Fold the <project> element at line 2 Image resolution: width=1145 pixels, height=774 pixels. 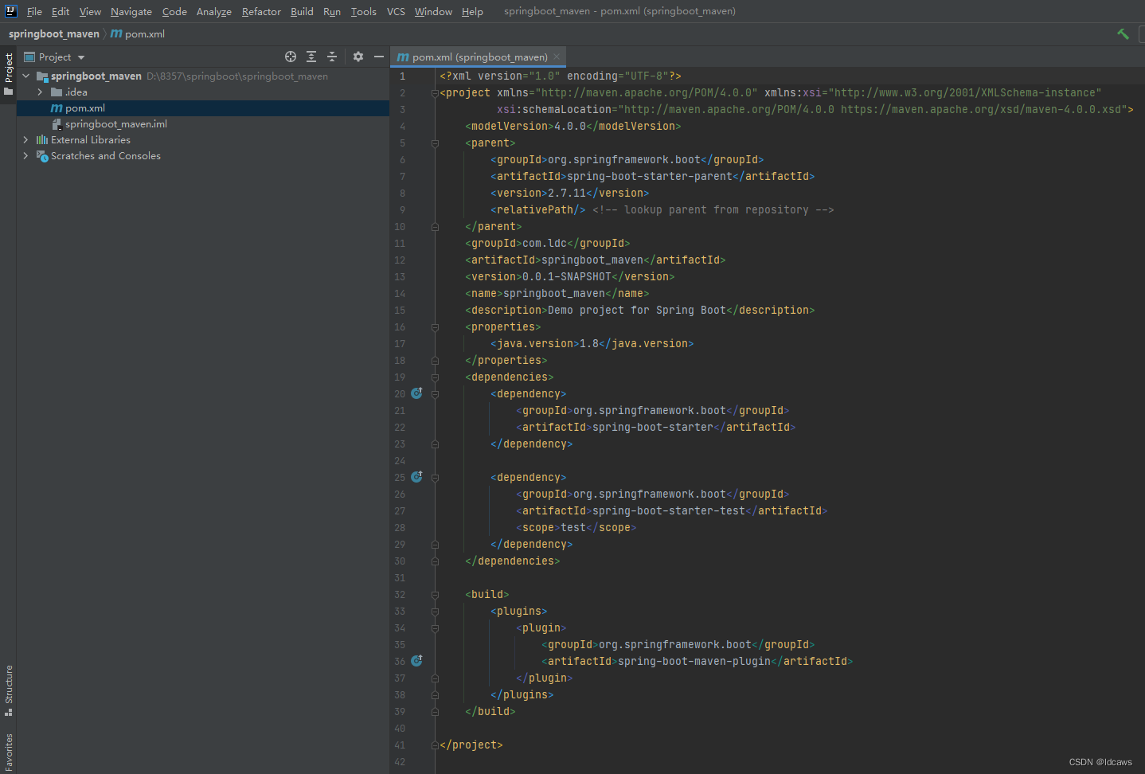435,93
